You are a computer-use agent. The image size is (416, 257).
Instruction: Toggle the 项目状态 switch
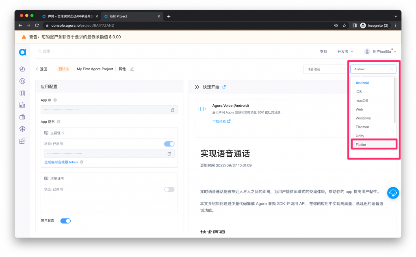coord(65,221)
